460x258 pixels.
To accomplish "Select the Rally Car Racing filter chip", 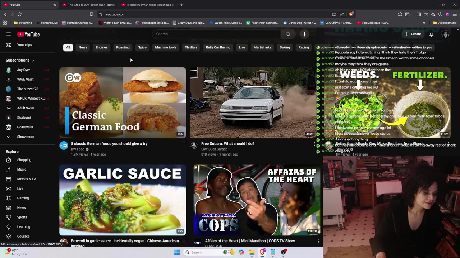I will (218, 47).
